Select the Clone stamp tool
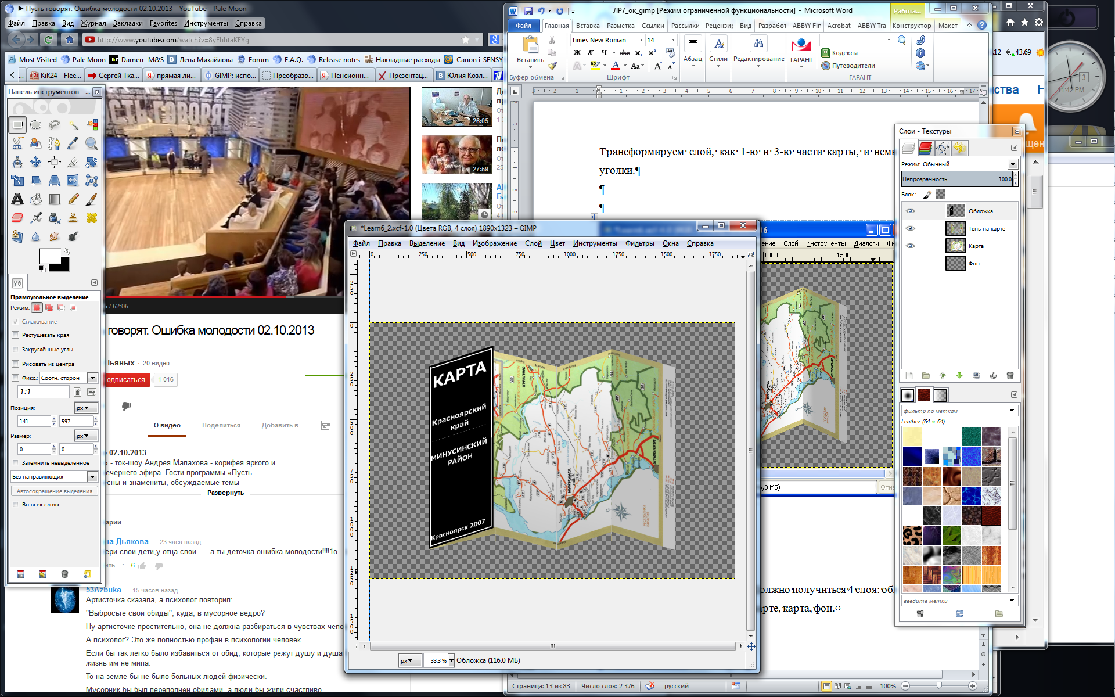Image resolution: width=1115 pixels, height=697 pixels. (73, 217)
